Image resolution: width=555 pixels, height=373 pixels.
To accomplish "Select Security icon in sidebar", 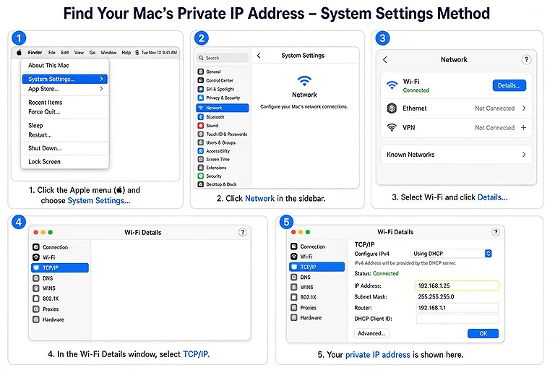I will point(201,176).
